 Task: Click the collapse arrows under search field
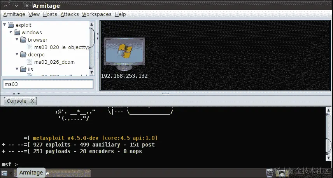16,94
